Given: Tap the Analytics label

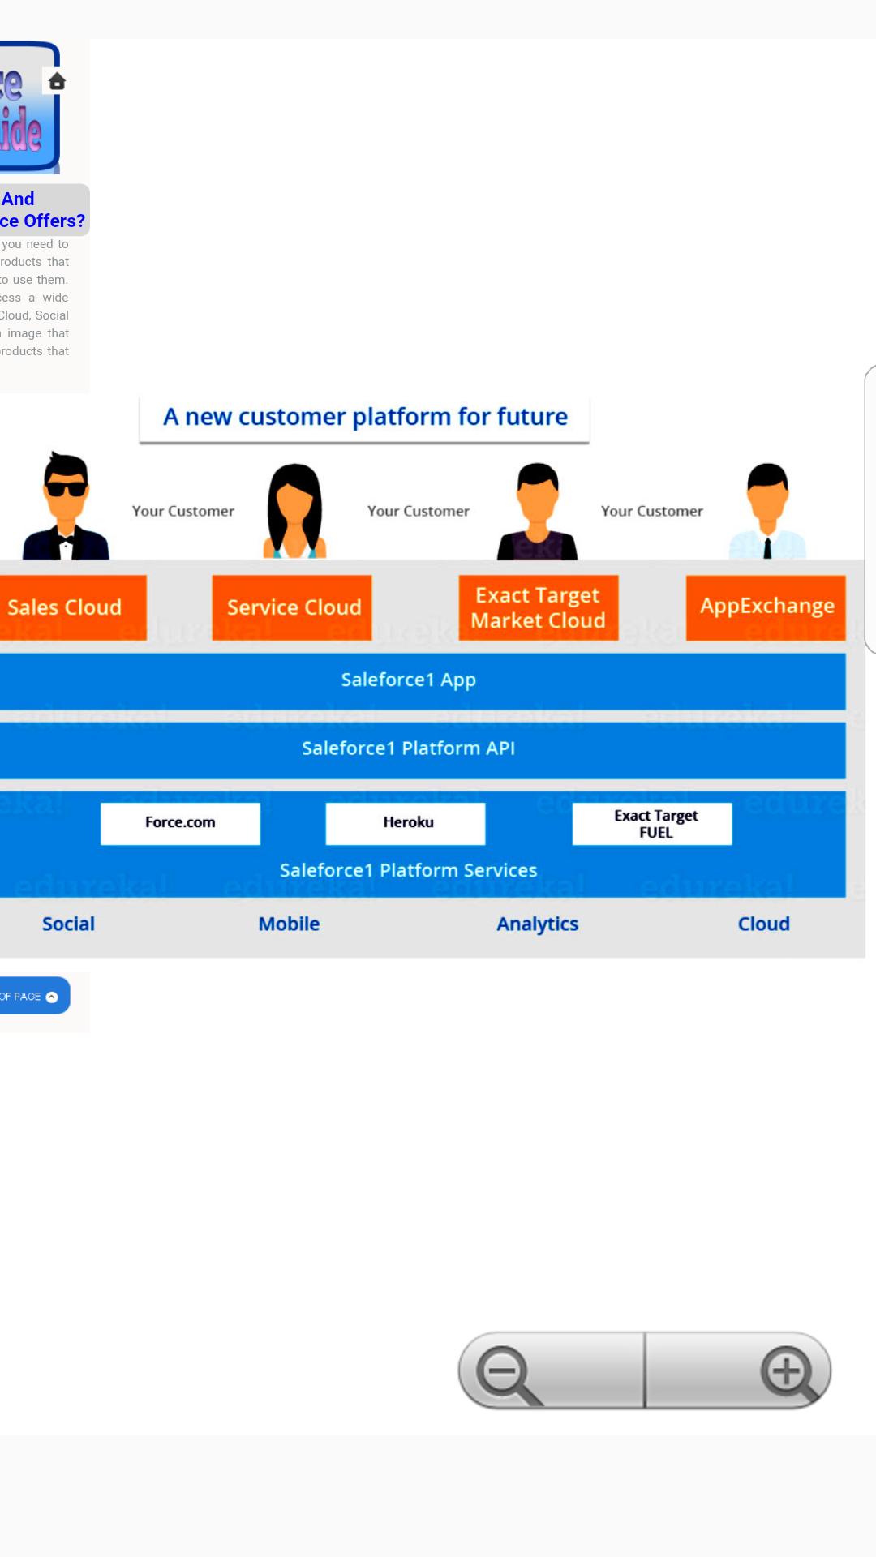Looking at the screenshot, I should pyautogui.click(x=538, y=924).
